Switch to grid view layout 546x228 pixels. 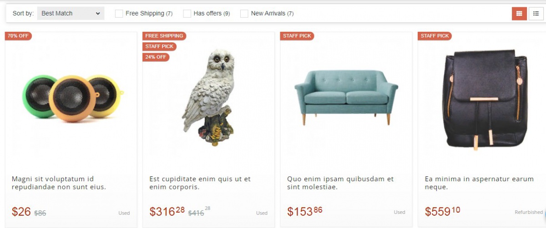pyautogui.click(x=519, y=14)
